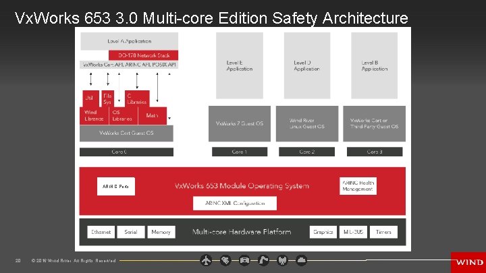Click the Math library block

(152, 116)
